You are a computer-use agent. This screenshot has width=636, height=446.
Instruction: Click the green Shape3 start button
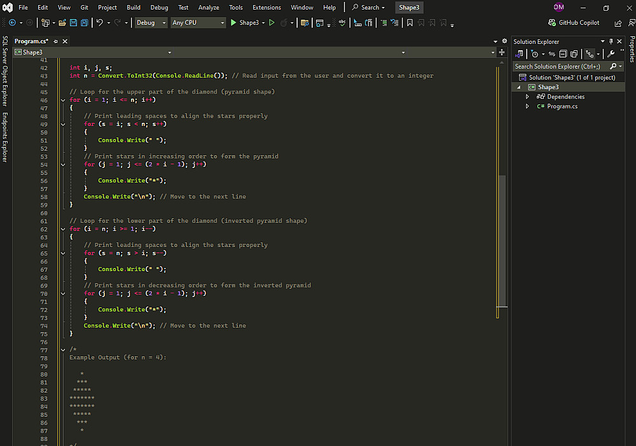[244, 23]
